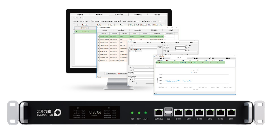Close the BDM monitoring window
This screenshot has width=272, height=136.
coord(177,27)
